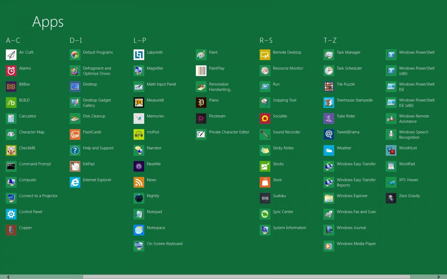Open the Help and Support icon
This screenshot has width=447, height=279.
(75, 150)
